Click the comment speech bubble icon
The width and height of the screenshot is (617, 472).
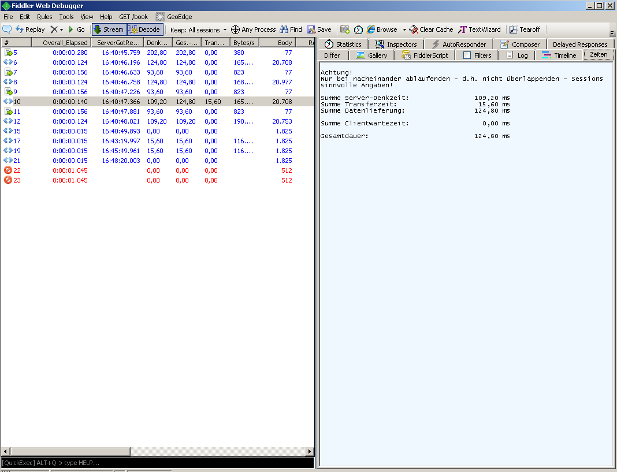click(x=7, y=29)
